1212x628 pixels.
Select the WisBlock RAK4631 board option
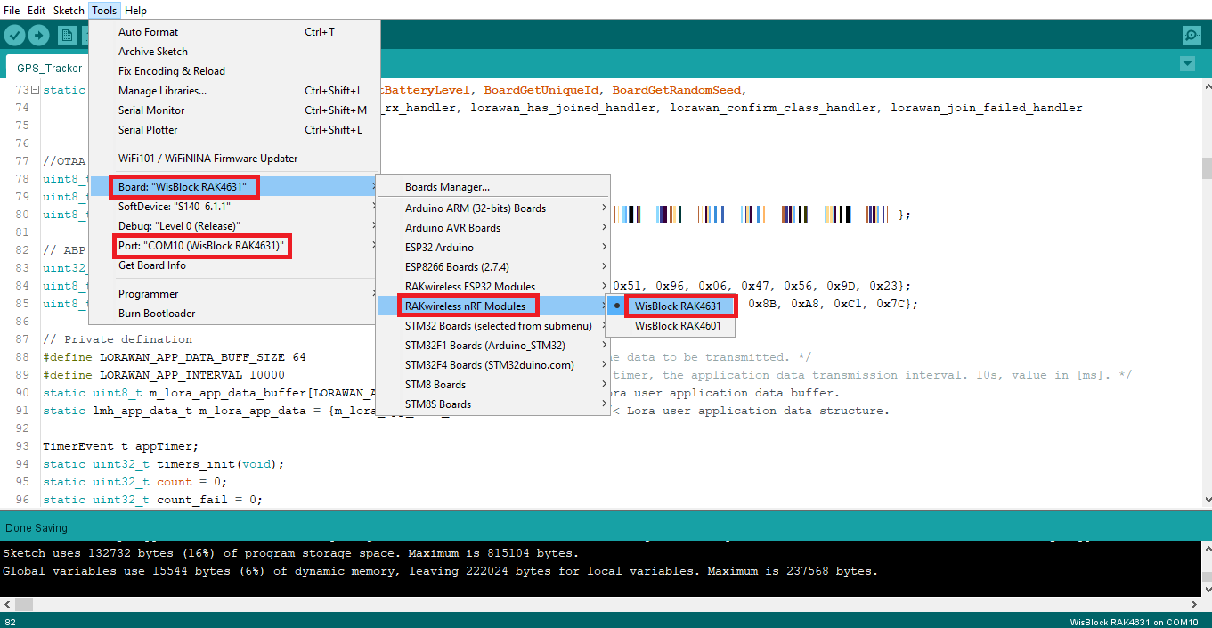click(678, 306)
